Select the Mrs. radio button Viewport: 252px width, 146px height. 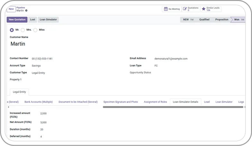tap(23, 30)
